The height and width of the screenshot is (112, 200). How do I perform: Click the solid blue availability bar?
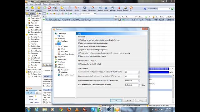(158, 72)
